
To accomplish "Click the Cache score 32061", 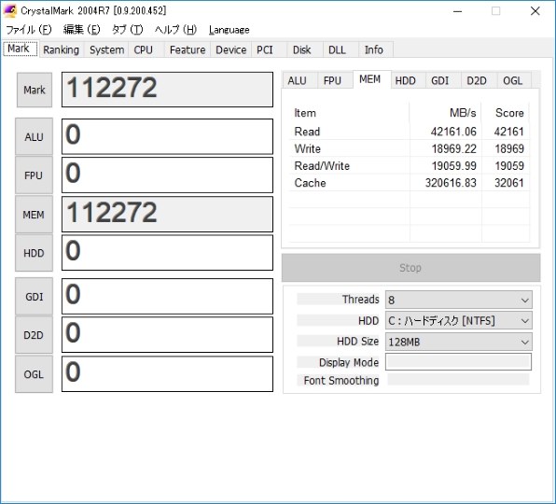I will click(508, 183).
